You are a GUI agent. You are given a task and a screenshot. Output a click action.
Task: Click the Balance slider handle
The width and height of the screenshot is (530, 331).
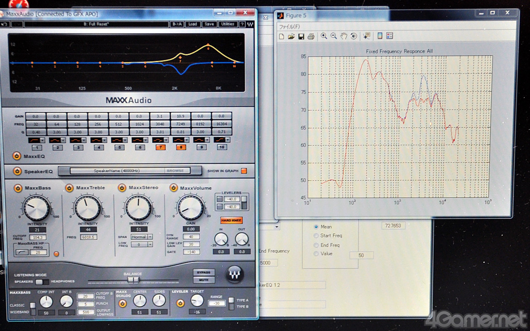click(x=134, y=280)
